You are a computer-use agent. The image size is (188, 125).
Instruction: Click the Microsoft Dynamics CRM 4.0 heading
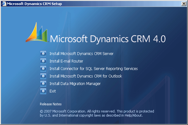[108, 39]
